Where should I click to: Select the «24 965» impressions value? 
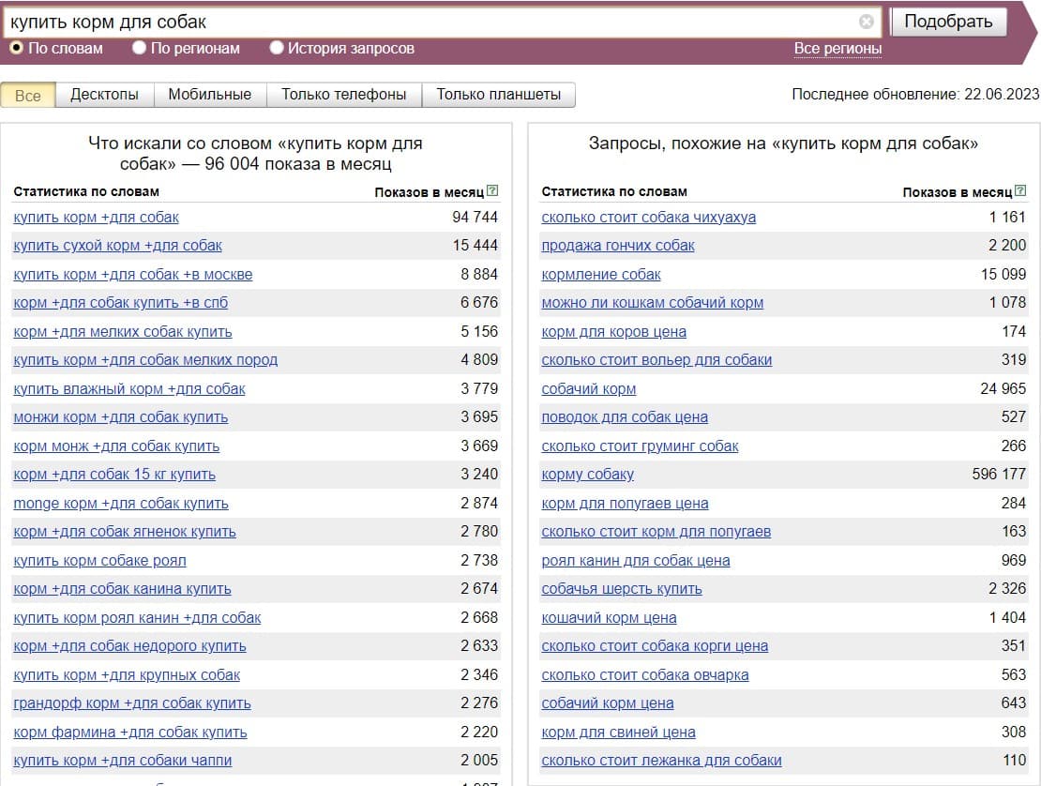pos(1003,388)
